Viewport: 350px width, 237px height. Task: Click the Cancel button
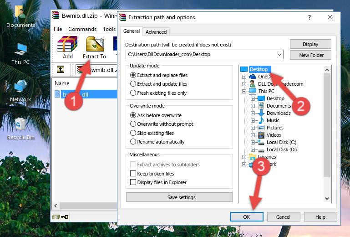284,217
